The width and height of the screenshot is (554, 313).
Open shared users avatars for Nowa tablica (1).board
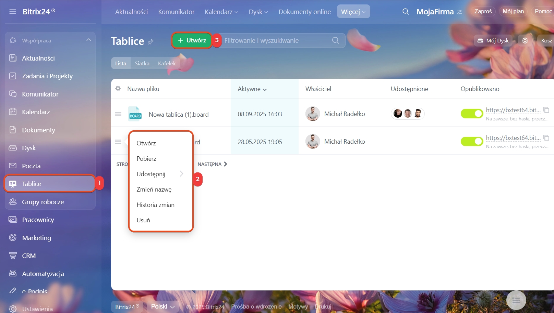click(x=408, y=114)
